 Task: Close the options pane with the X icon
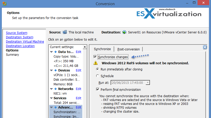[205, 47]
